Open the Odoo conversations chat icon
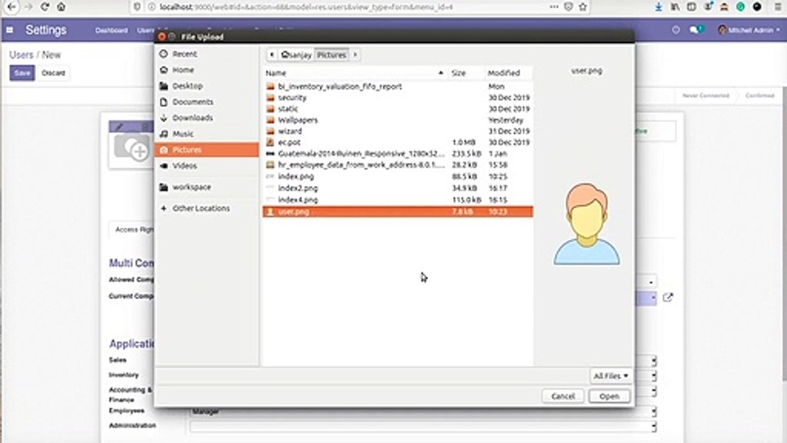 (x=695, y=30)
